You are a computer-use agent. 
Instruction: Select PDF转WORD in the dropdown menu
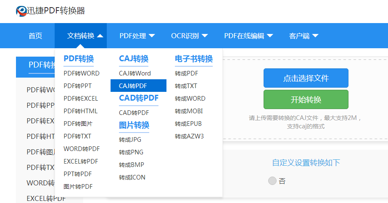click(82, 73)
